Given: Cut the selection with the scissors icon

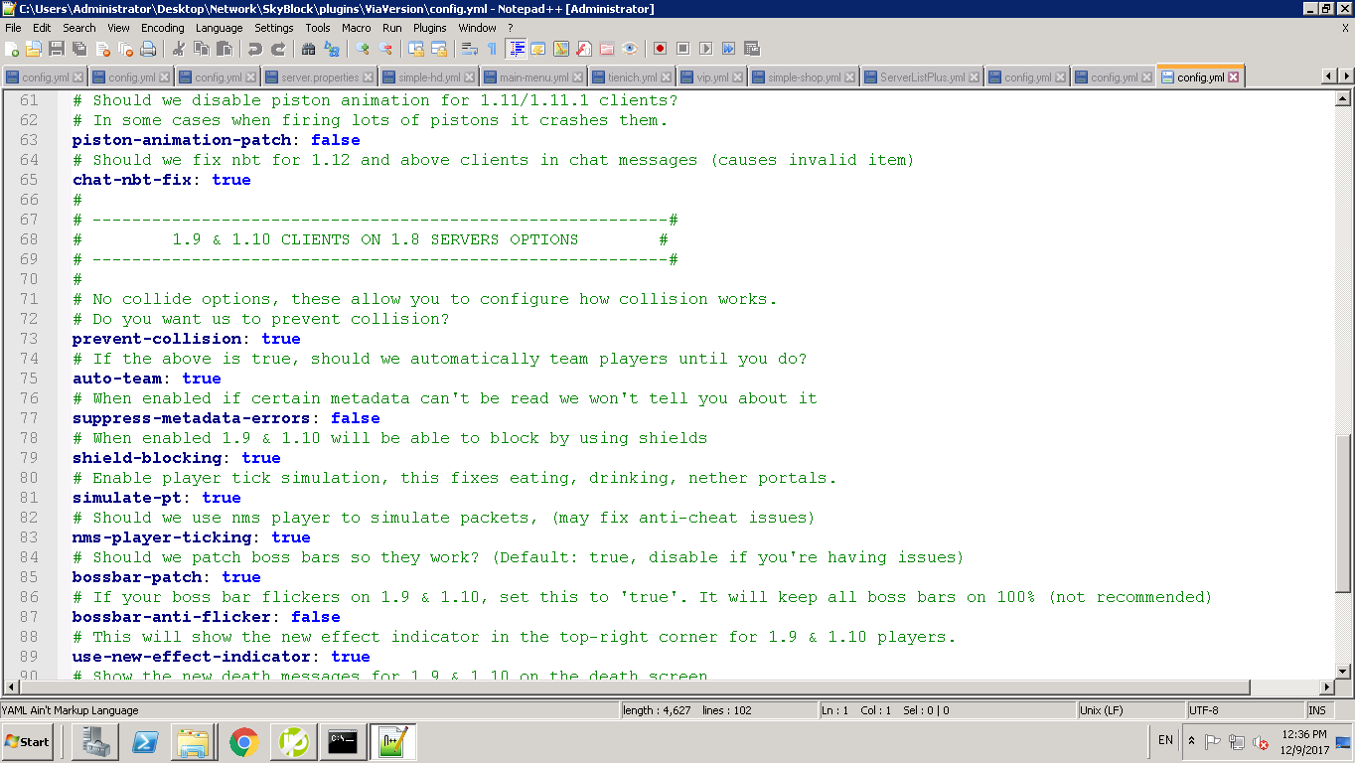Looking at the screenshot, I should coord(179,49).
